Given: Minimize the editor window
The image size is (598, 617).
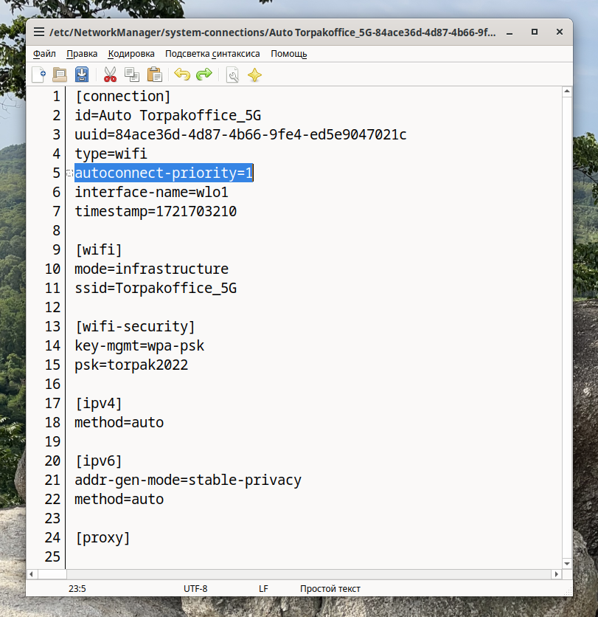Looking at the screenshot, I should [510, 32].
